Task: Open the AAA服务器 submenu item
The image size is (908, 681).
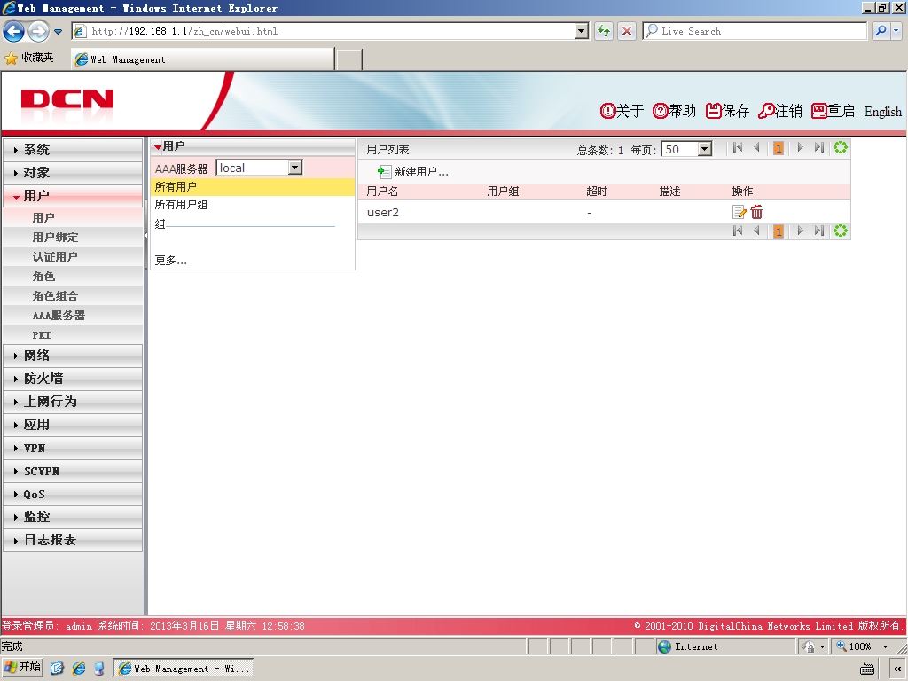Action: click(73, 316)
